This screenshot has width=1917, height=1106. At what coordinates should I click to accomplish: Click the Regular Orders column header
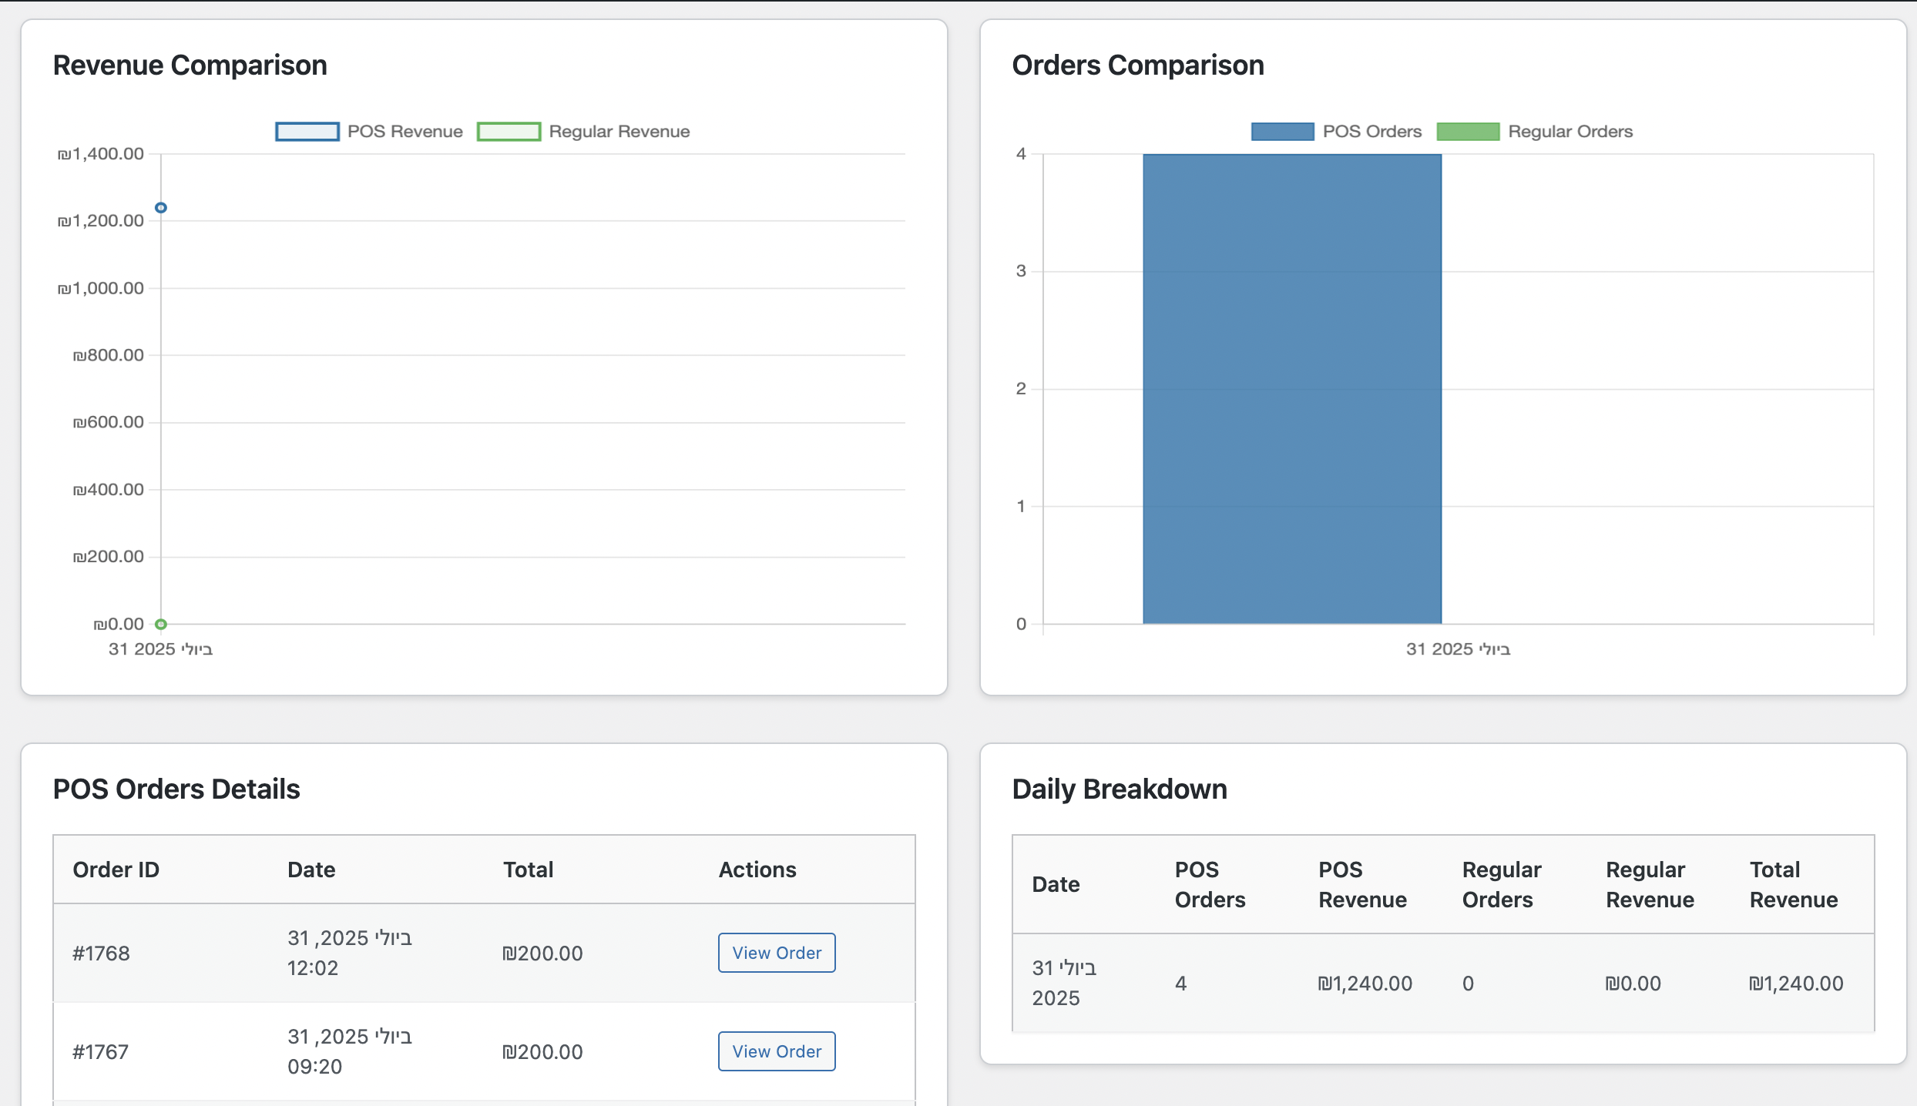(1501, 884)
